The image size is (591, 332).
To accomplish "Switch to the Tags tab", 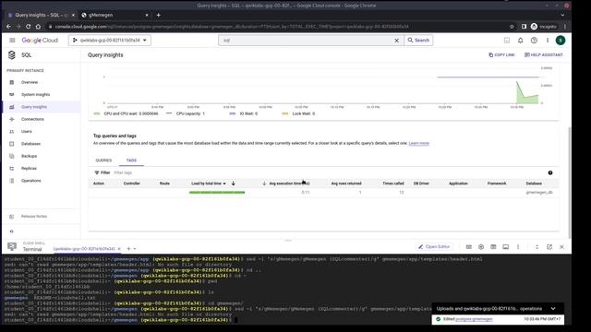I will pyautogui.click(x=131, y=160).
